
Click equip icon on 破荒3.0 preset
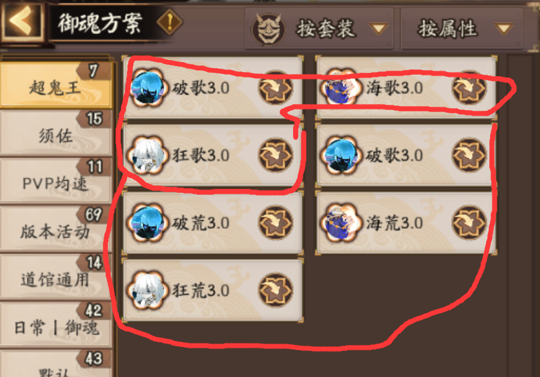(276, 223)
